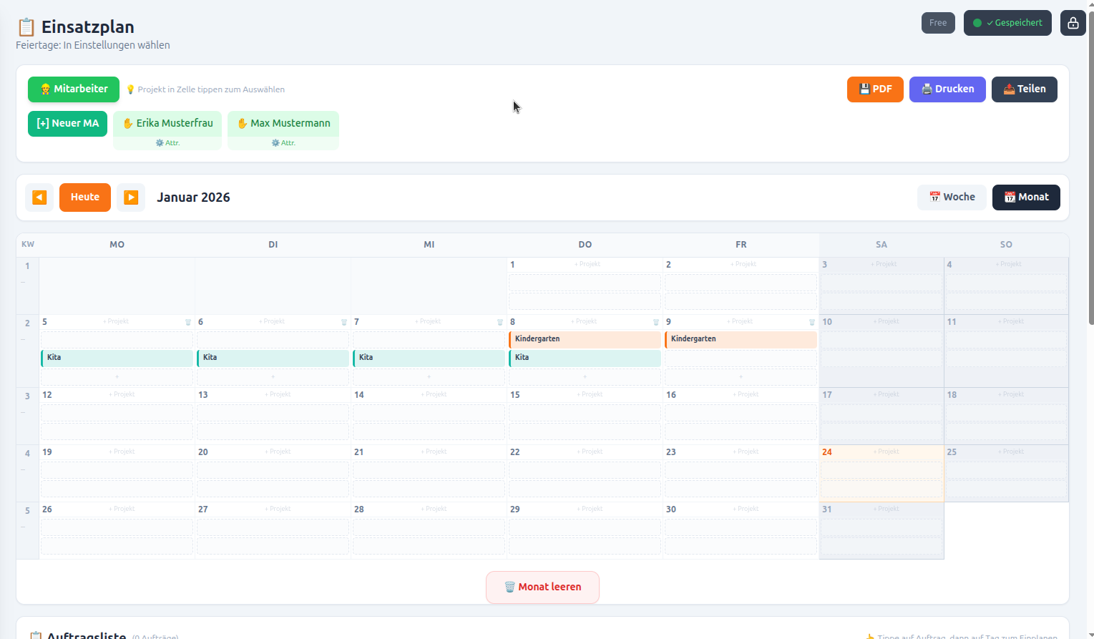This screenshot has width=1094, height=639.
Task: Click the previous month arrow
Action: 39,197
